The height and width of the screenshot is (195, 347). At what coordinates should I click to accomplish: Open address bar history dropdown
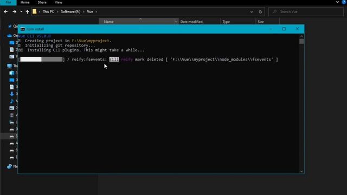(252, 12)
